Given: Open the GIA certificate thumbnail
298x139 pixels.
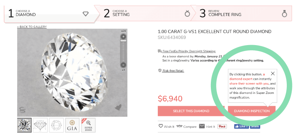Looking at the screenshot, I should tap(72, 125).
